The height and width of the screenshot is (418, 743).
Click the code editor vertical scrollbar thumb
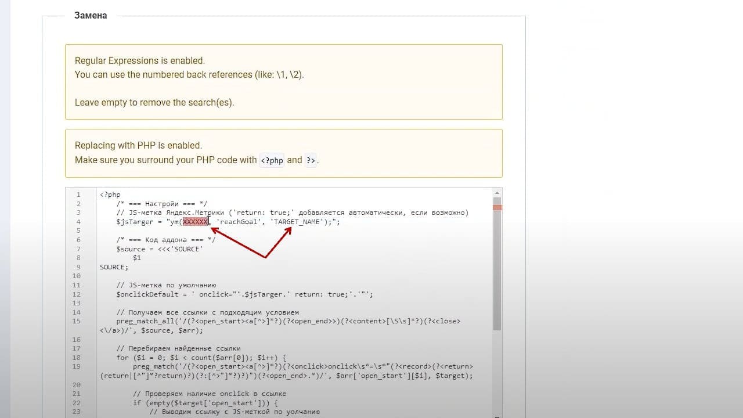pos(497,264)
